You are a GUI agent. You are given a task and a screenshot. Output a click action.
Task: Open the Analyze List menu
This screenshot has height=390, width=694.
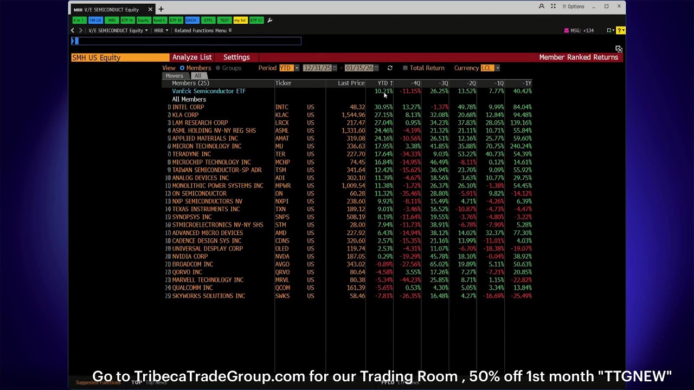[x=192, y=57]
